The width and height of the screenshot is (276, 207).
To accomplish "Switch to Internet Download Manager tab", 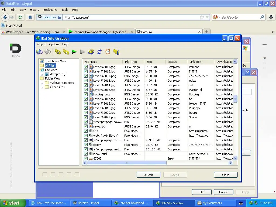I will click(101, 32).
